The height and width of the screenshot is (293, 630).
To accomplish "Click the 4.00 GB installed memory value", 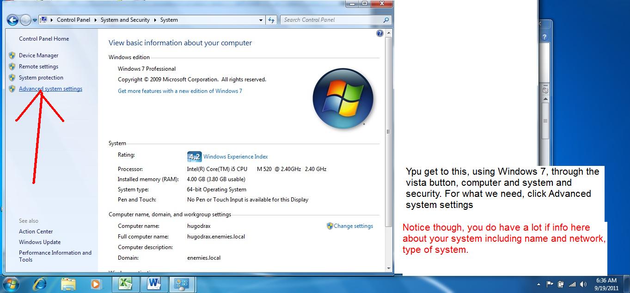I will [x=216, y=179].
